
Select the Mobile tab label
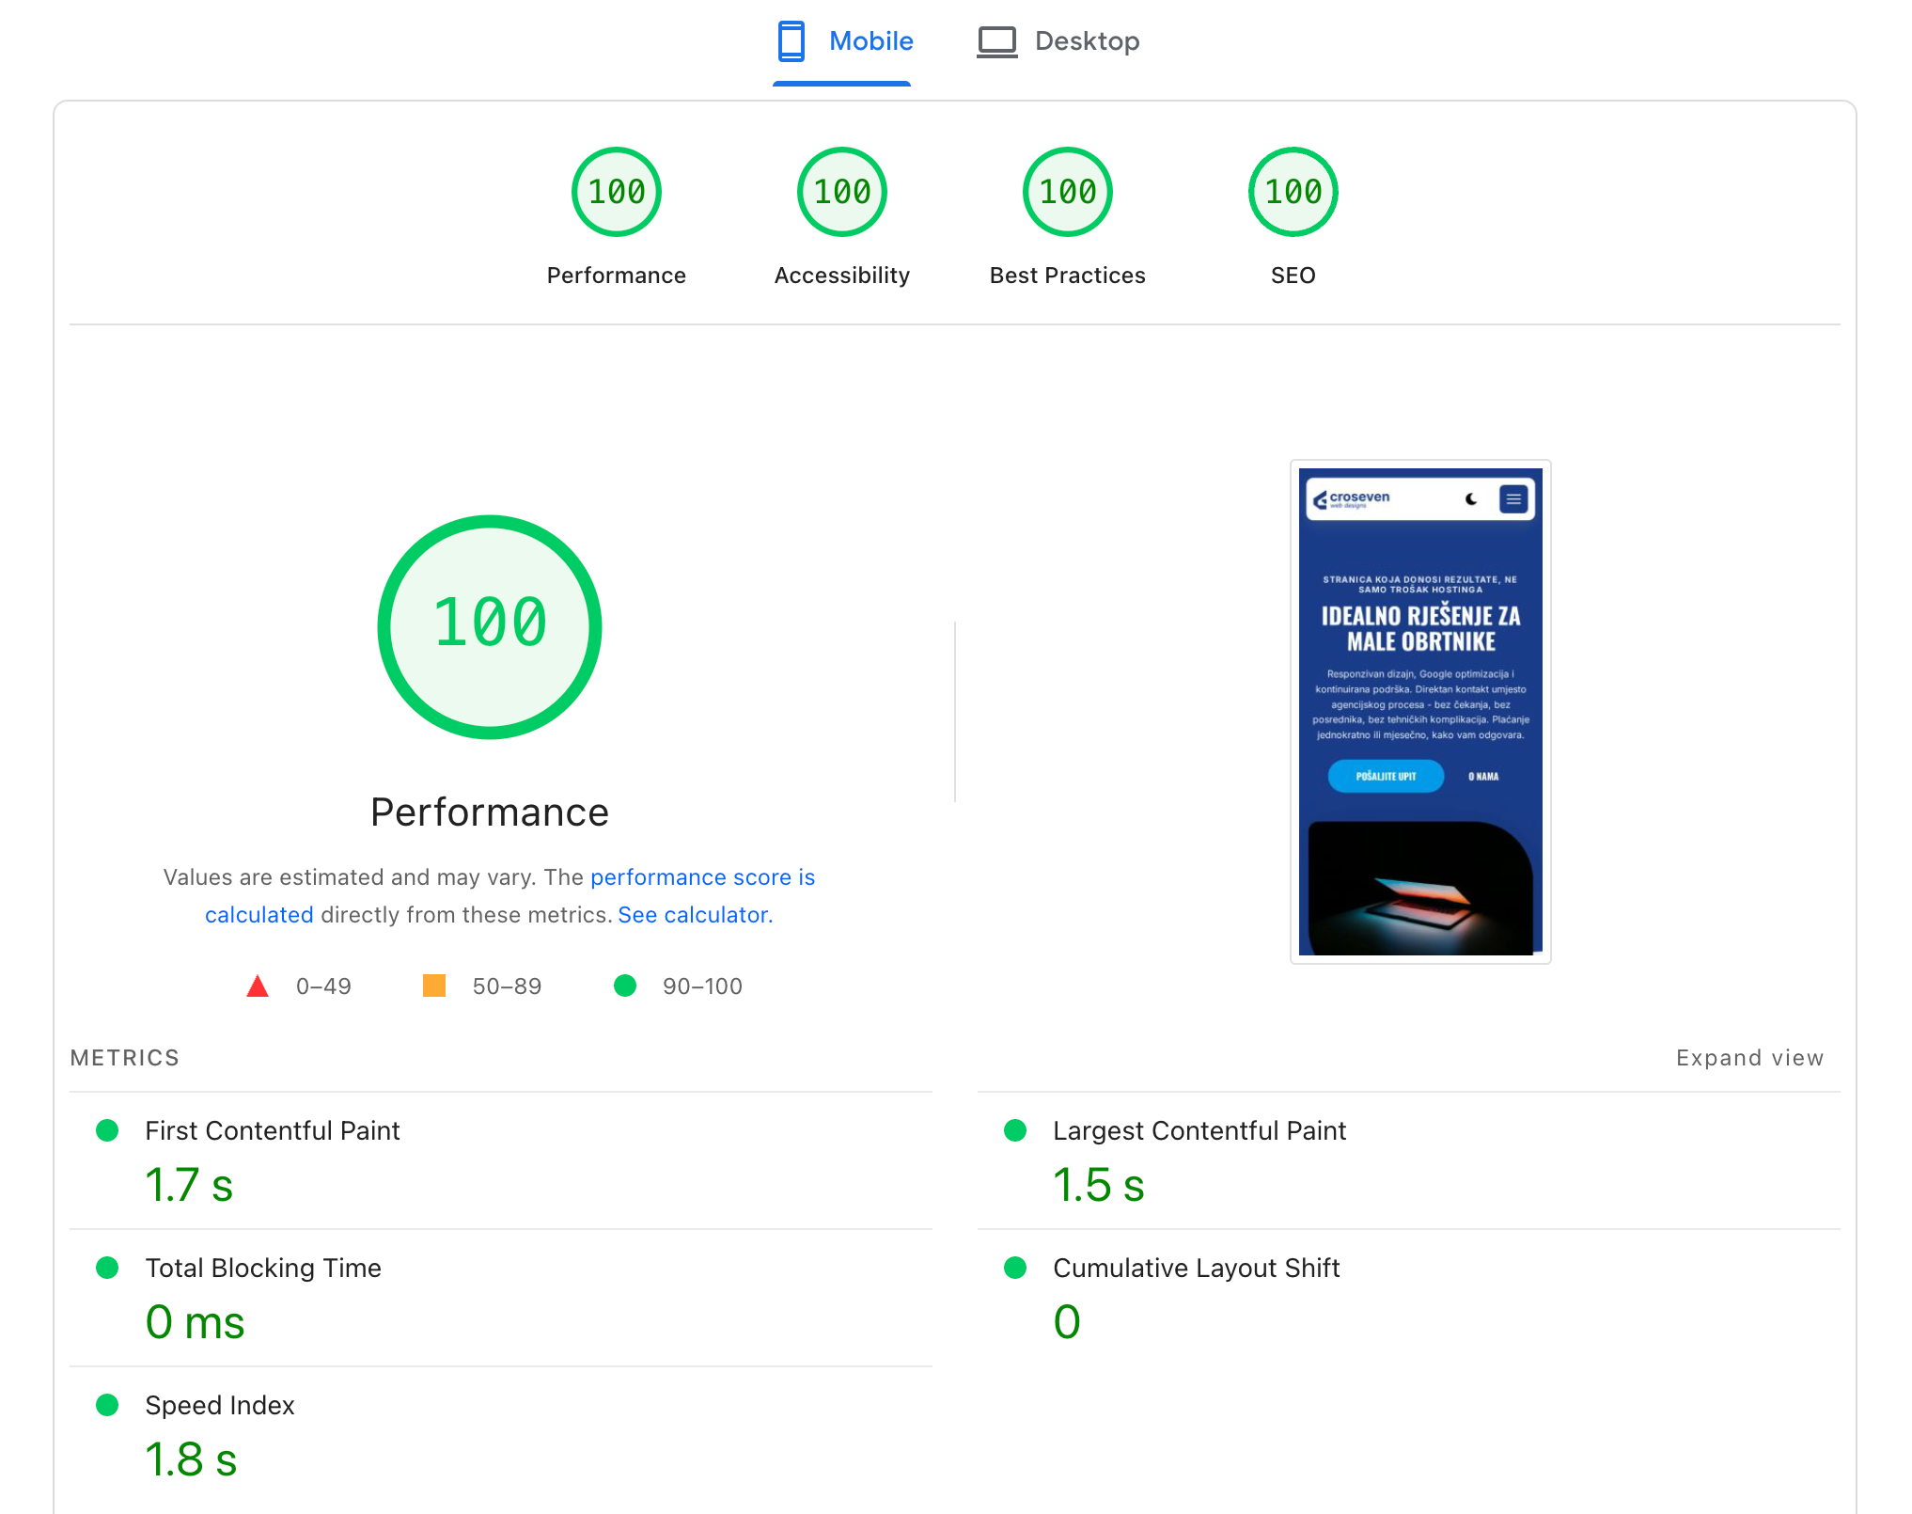click(870, 41)
